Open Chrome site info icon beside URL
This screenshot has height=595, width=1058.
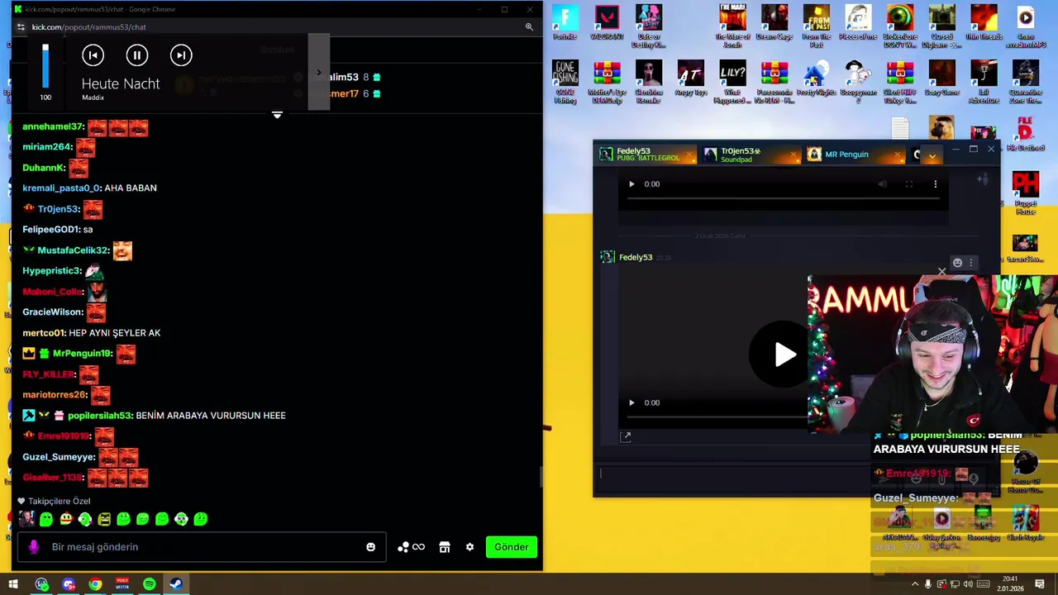[21, 26]
